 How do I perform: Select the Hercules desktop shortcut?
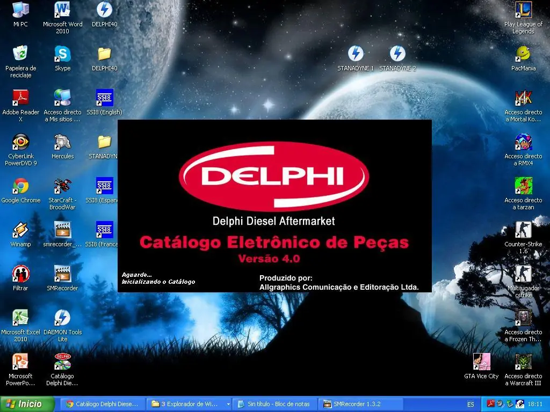click(62, 146)
